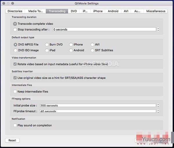This screenshot has width=174, height=148.
Task: Switch to the Media To... tab
Action: click(x=35, y=11)
